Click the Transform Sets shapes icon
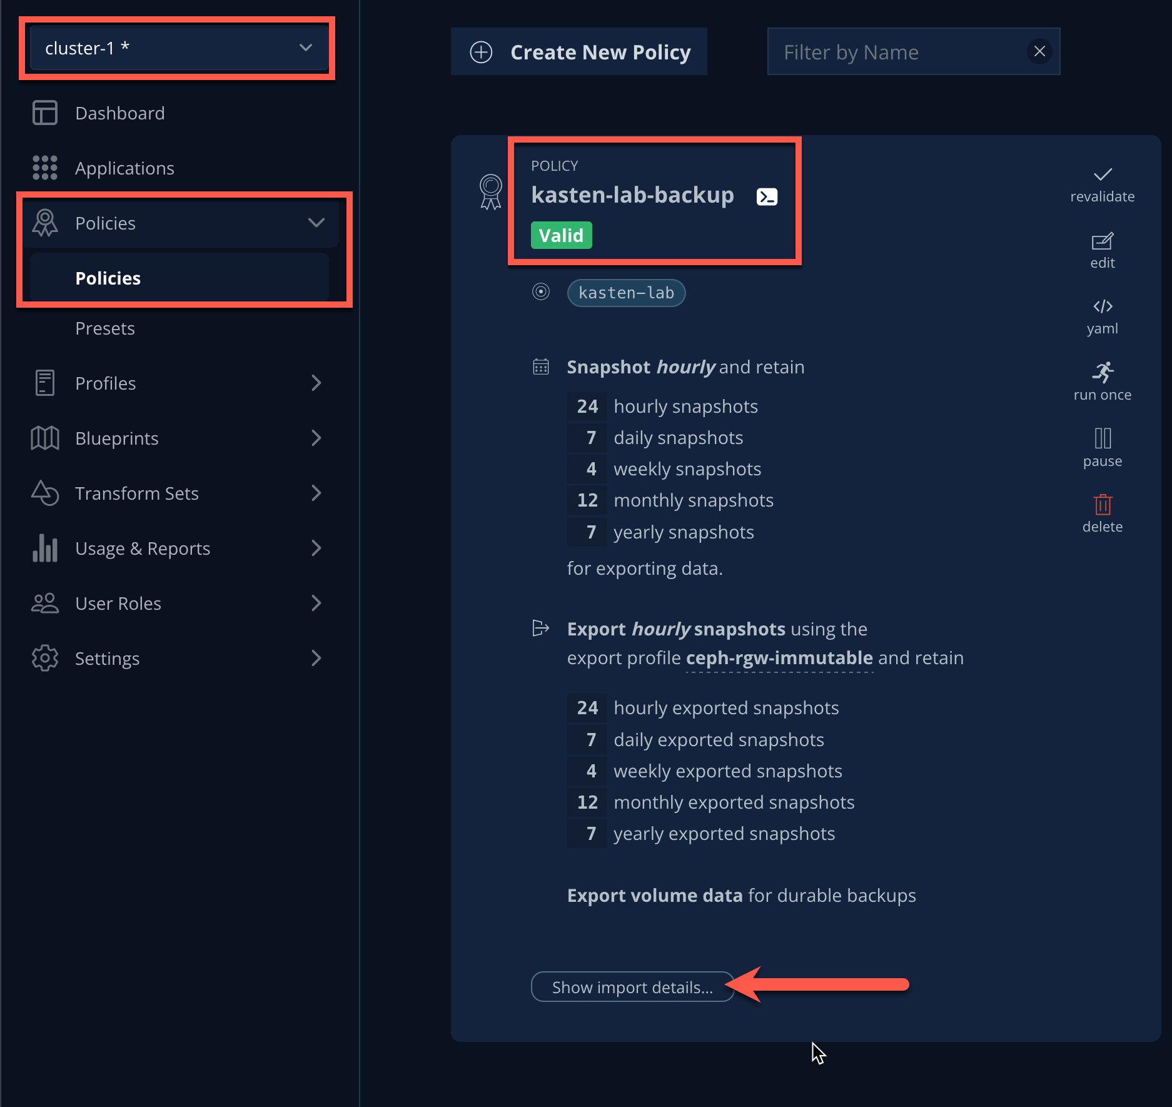The width and height of the screenshot is (1172, 1107). [x=45, y=493]
